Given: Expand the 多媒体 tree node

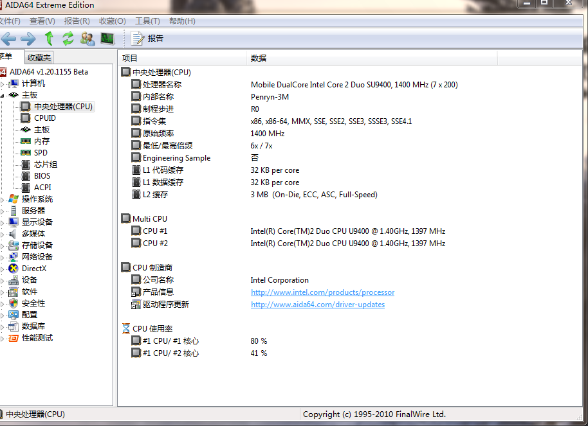Looking at the screenshot, I should 2,235.
